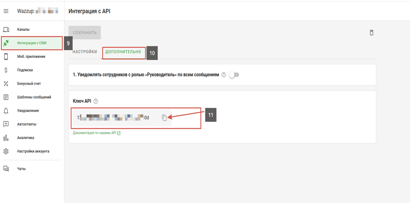Open Уведомления in the sidebar
The image size is (410, 203).
coord(28,111)
